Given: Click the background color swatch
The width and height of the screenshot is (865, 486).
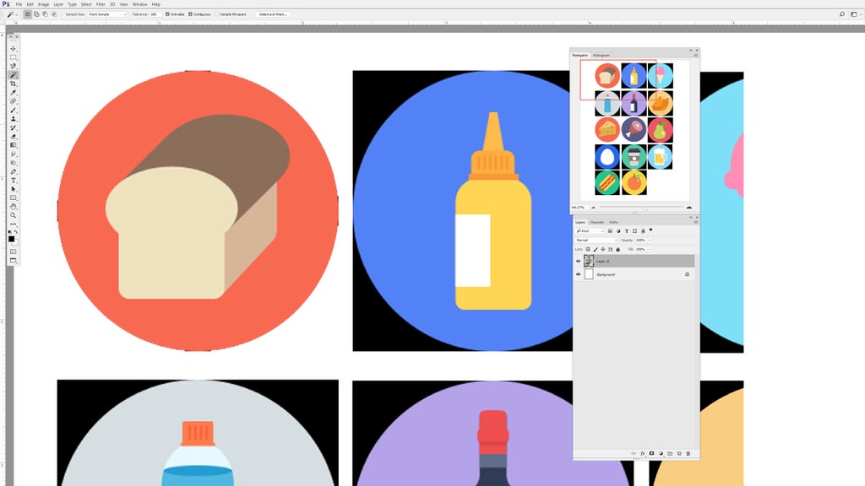Looking at the screenshot, I should click(x=16, y=242).
